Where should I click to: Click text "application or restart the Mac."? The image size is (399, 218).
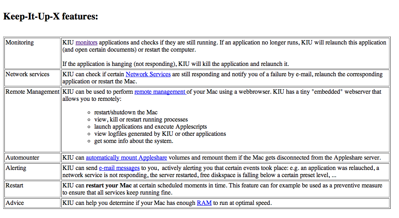click(x=100, y=81)
